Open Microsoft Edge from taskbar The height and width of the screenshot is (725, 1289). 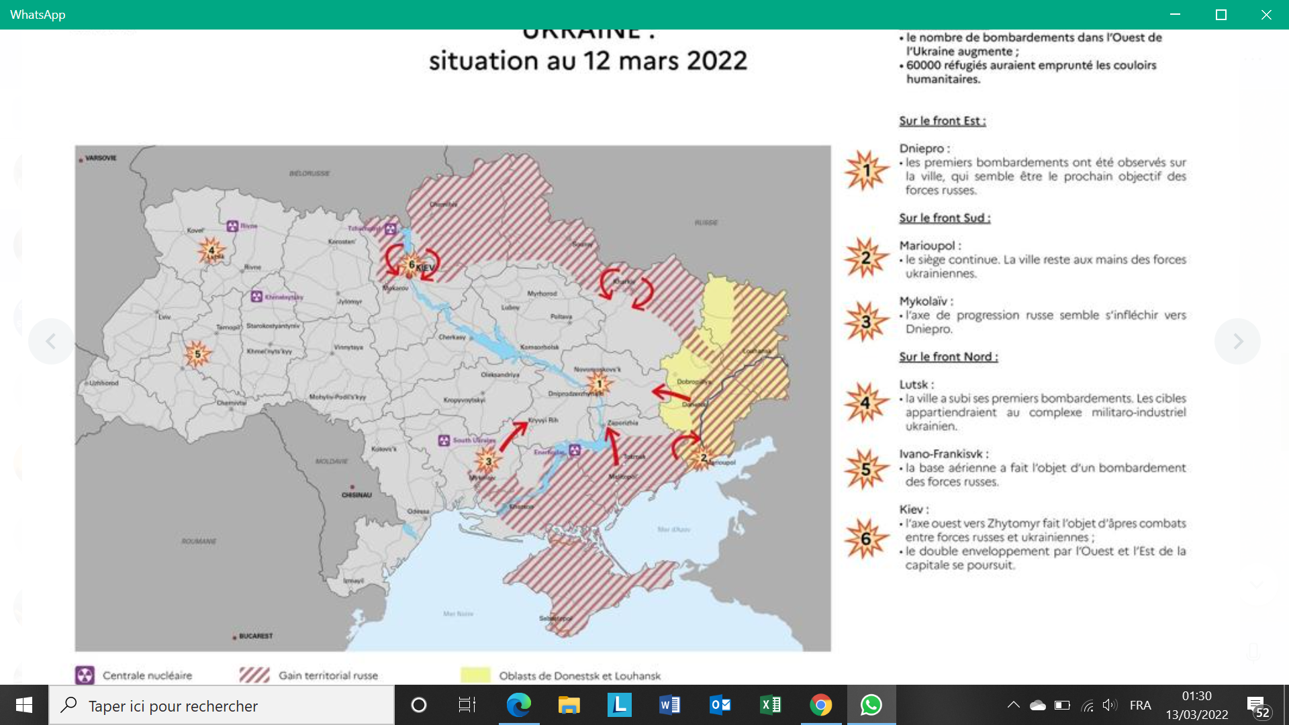(518, 705)
